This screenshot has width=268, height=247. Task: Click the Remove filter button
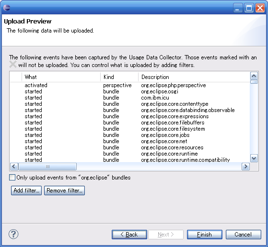tap(64, 191)
